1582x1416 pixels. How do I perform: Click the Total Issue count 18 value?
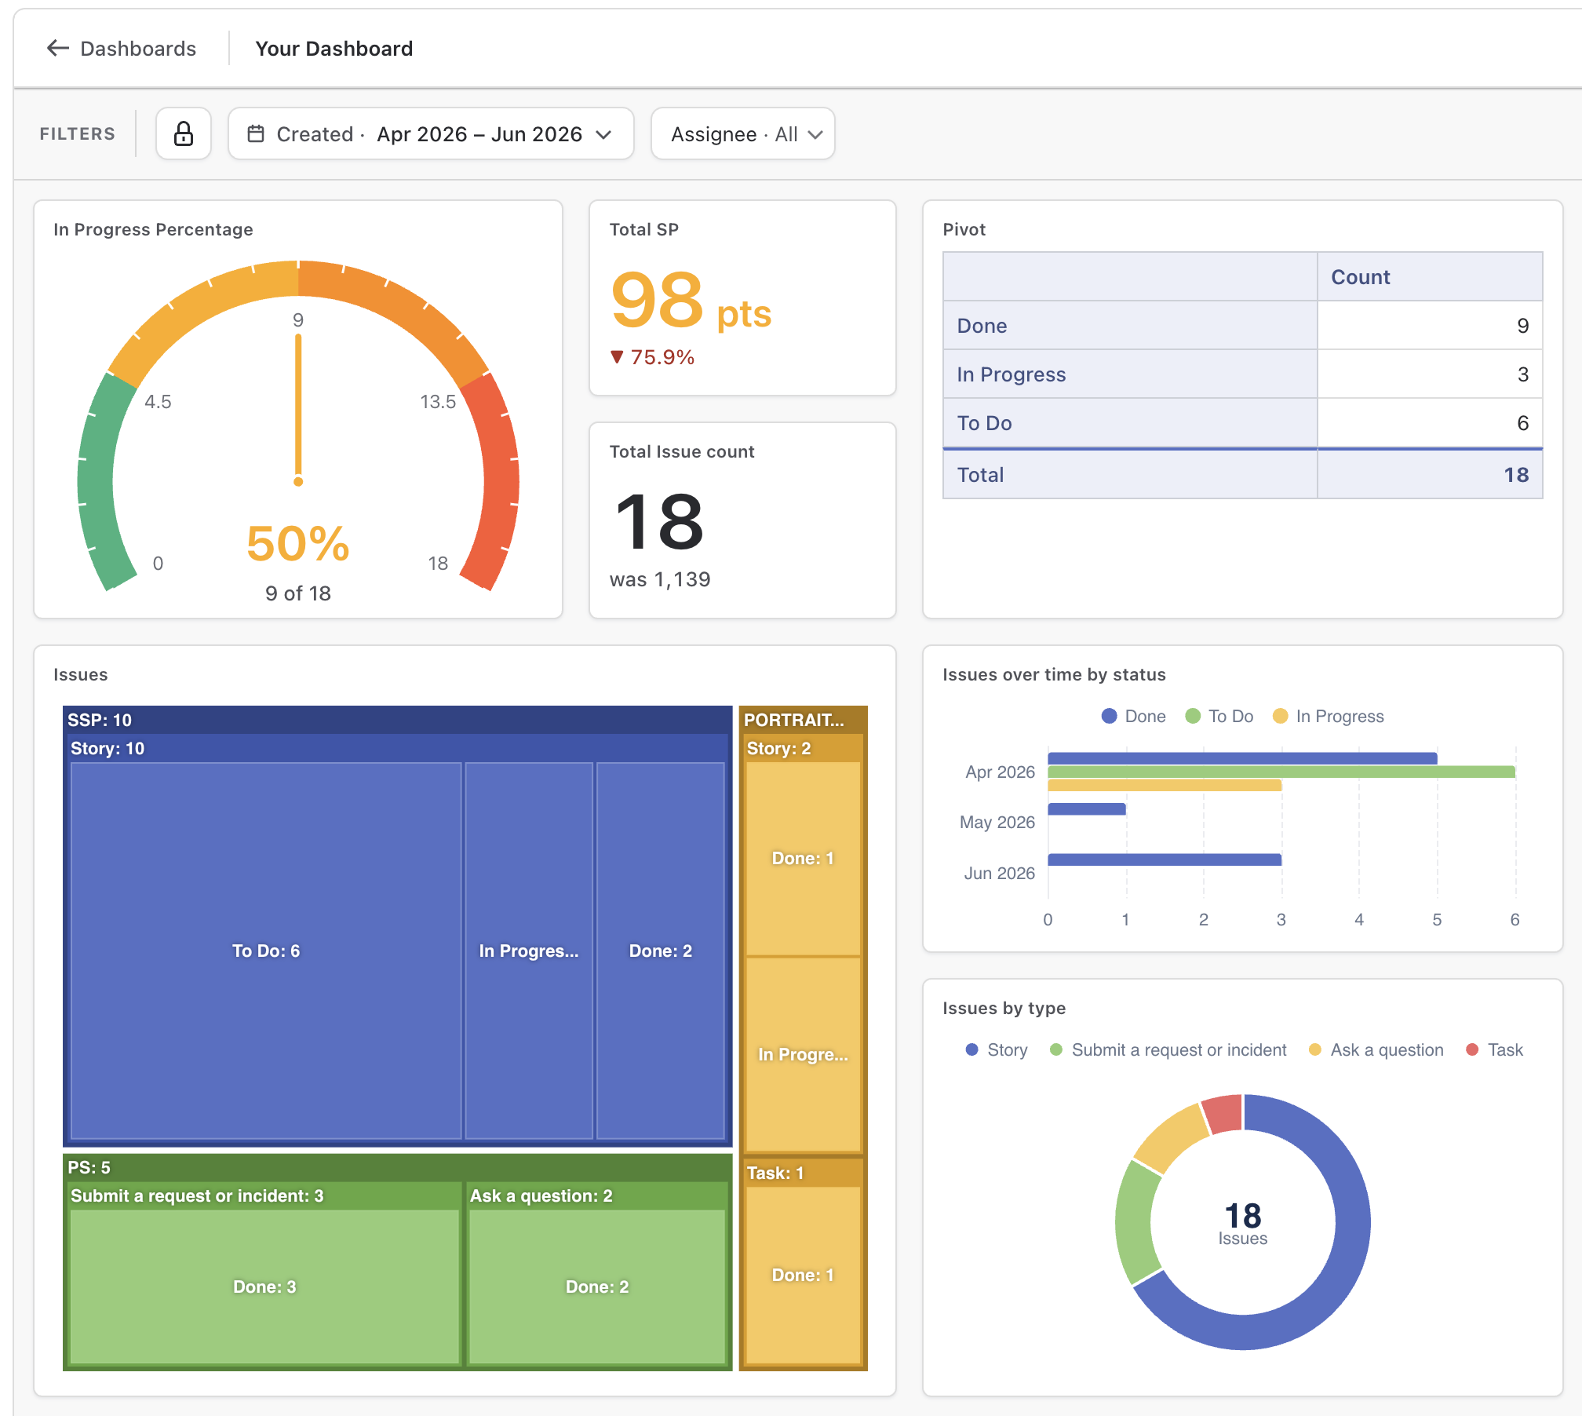pyautogui.click(x=658, y=522)
